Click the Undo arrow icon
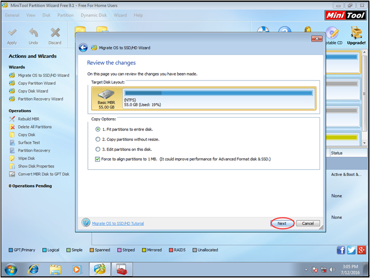 pos(33,33)
